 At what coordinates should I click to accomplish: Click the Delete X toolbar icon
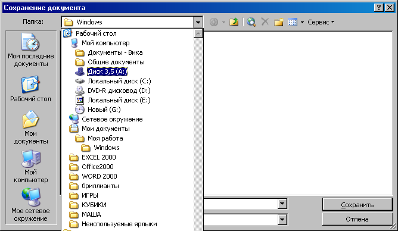265,22
